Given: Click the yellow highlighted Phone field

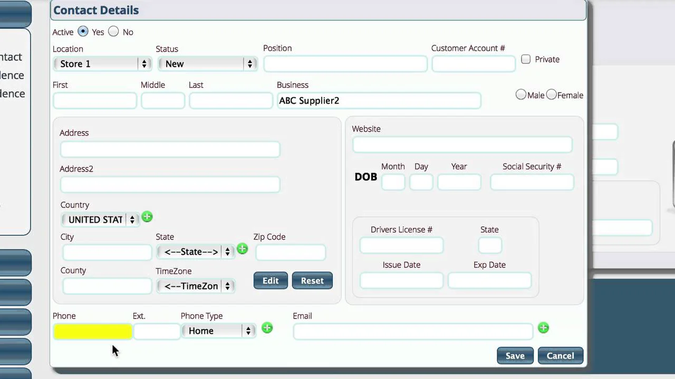Looking at the screenshot, I should [92, 331].
